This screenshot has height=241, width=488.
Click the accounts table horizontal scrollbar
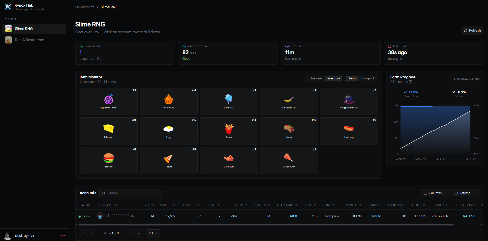click(x=266, y=225)
